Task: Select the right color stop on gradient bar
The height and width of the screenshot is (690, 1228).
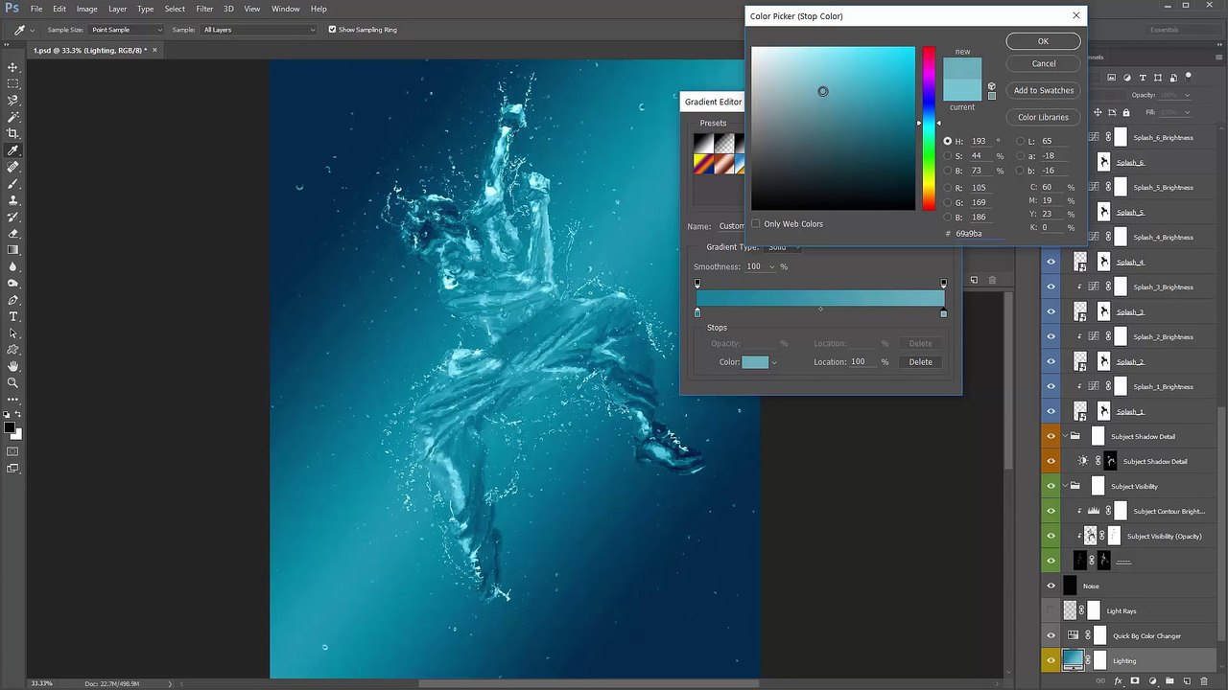Action: [x=943, y=313]
